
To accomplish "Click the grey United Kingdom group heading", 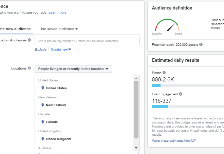I will (50, 131).
